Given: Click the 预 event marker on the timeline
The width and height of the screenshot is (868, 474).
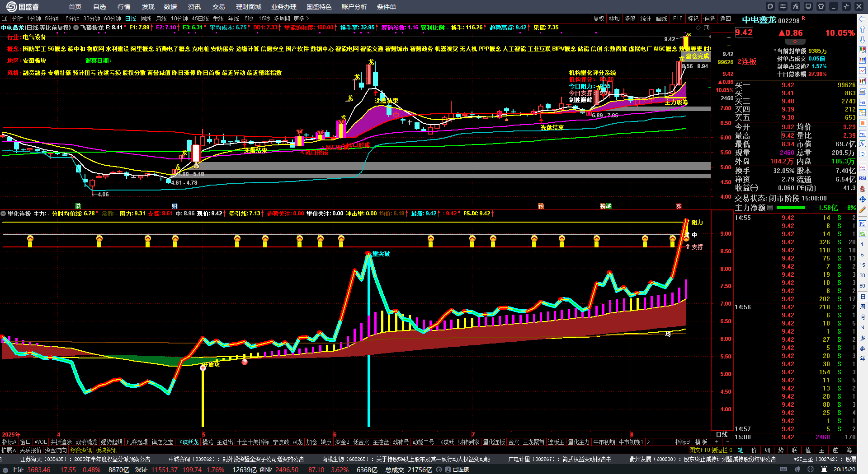Looking at the screenshot, I should point(541,206).
